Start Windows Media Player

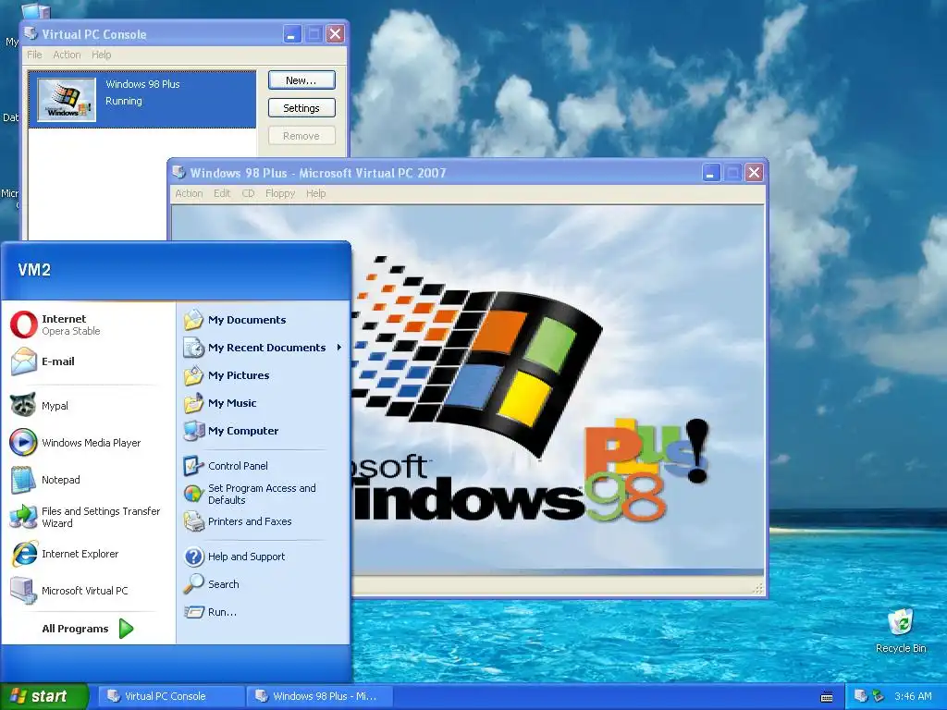[88, 443]
